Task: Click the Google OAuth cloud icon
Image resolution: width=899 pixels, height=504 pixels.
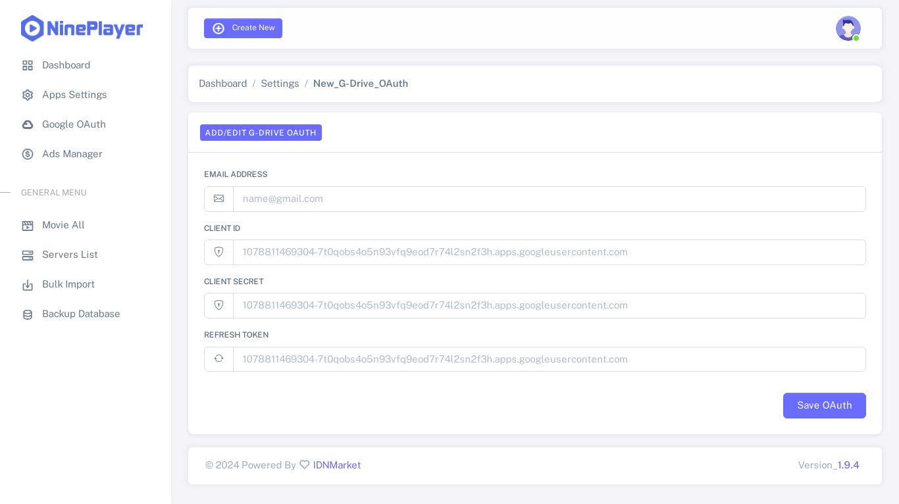Action: click(x=28, y=125)
